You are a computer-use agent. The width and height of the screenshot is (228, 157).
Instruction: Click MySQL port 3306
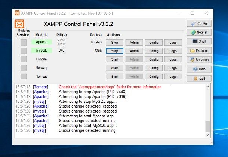(98, 50)
